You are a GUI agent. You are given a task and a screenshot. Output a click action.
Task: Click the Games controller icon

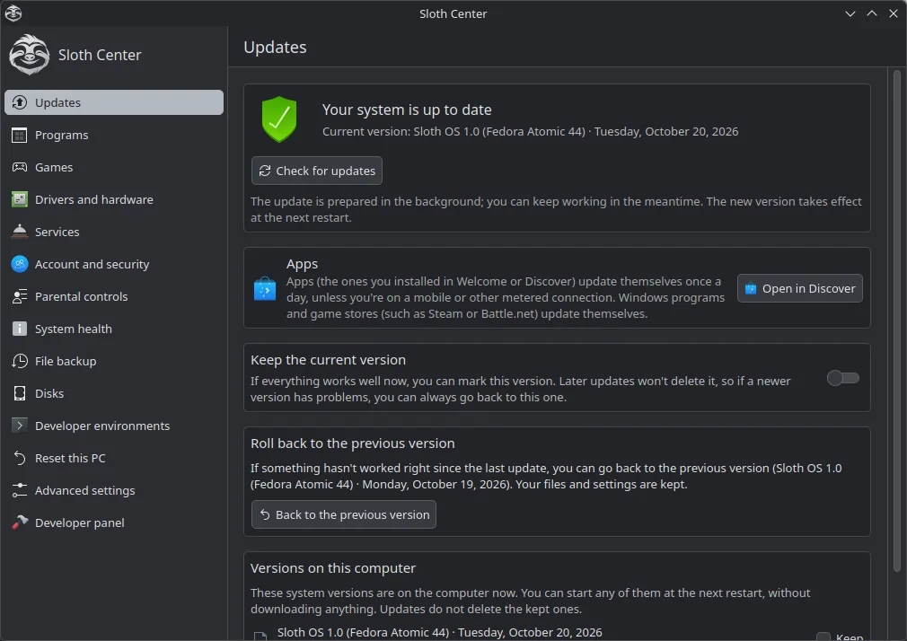(20, 167)
